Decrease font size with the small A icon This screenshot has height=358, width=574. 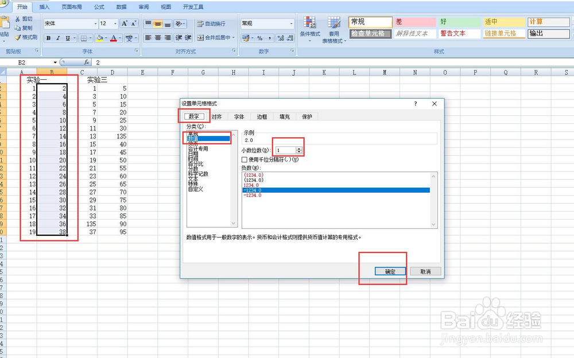(134, 24)
